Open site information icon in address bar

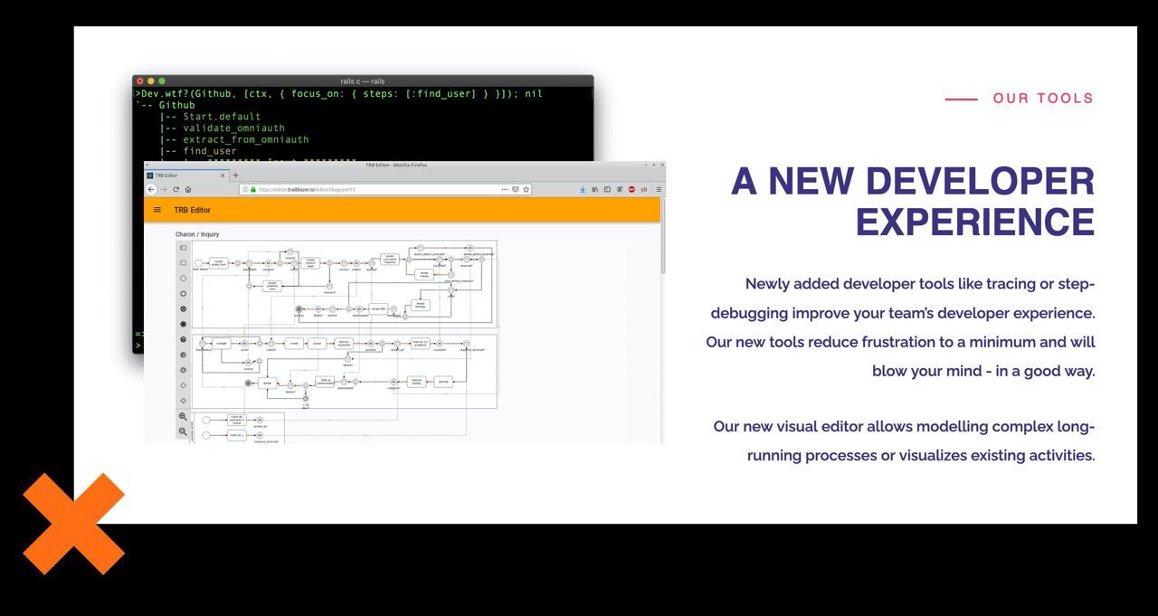coord(245,189)
